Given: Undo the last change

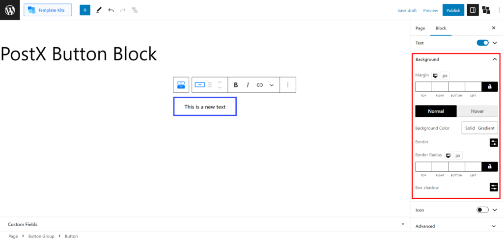Looking at the screenshot, I should coord(111,10).
